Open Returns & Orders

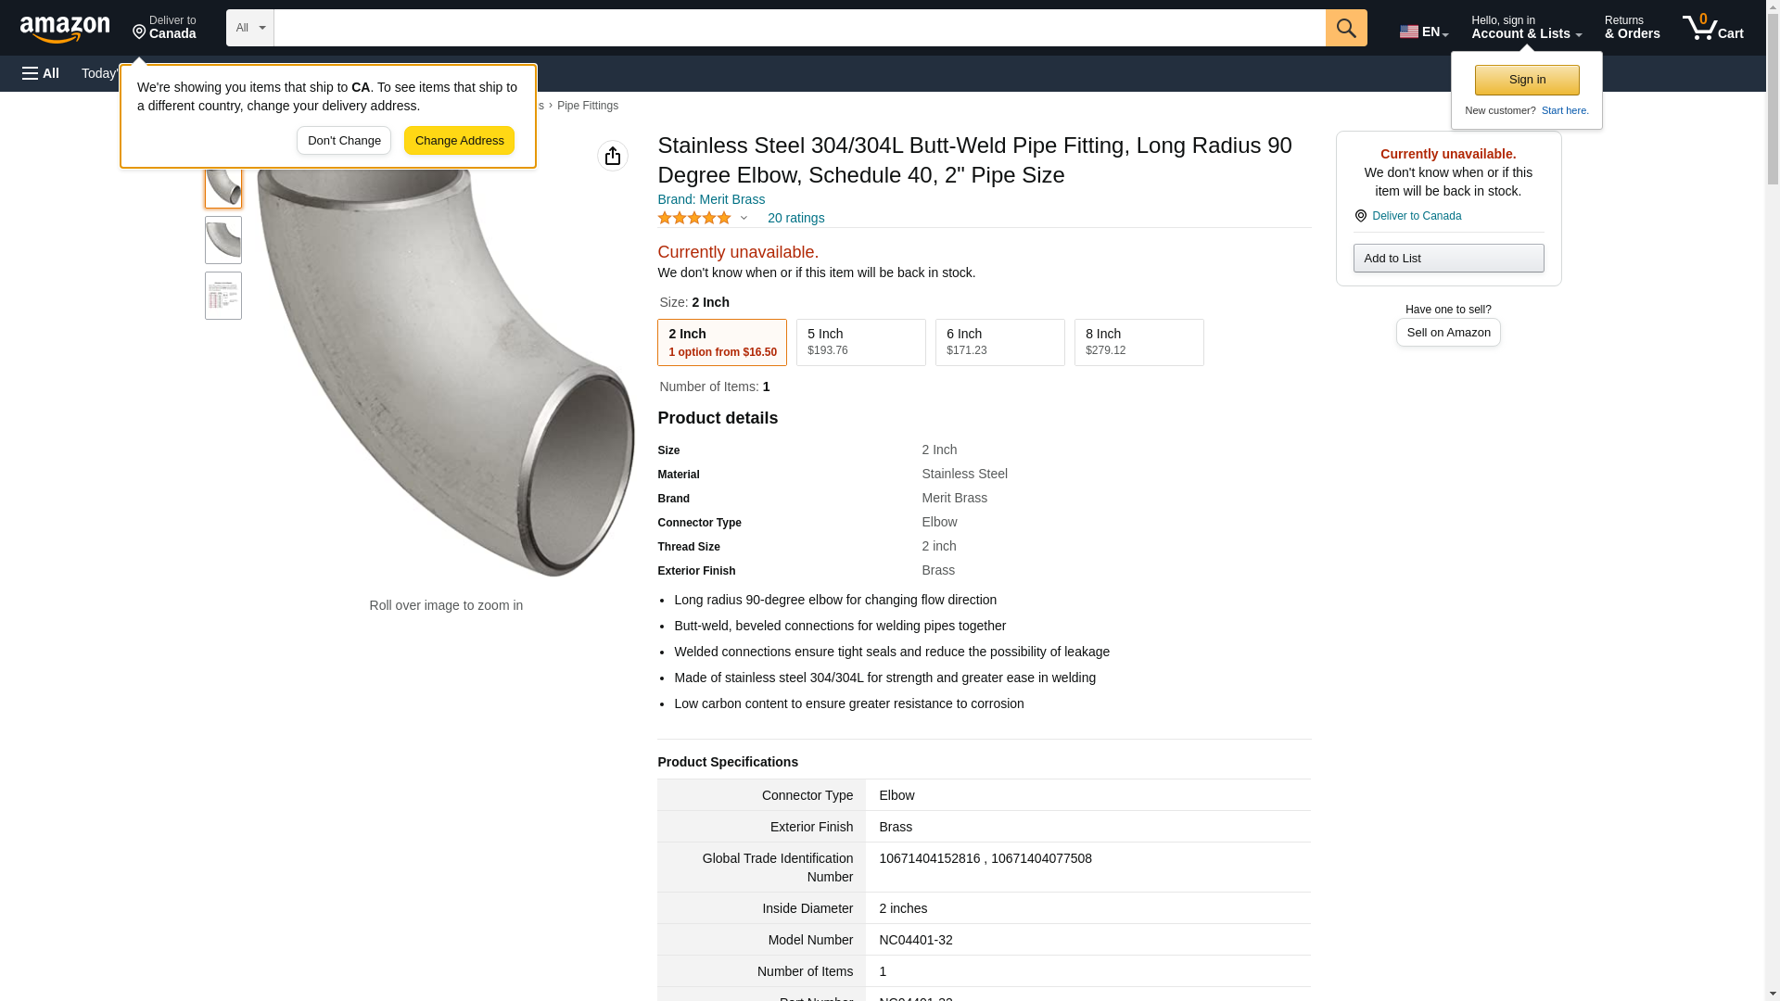point(1632,28)
